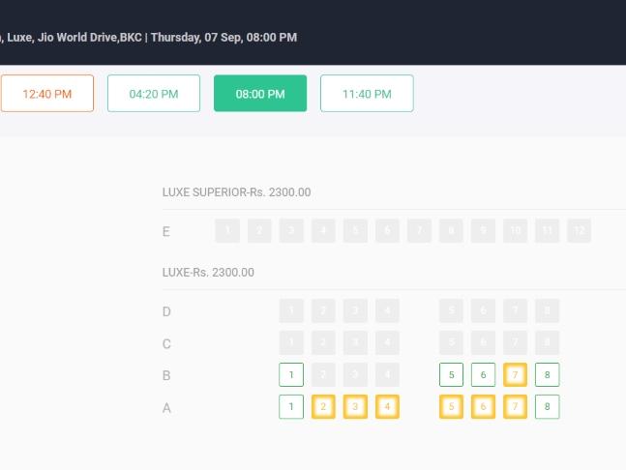Select available seat A1
The image size is (626, 470).
[x=291, y=406]
